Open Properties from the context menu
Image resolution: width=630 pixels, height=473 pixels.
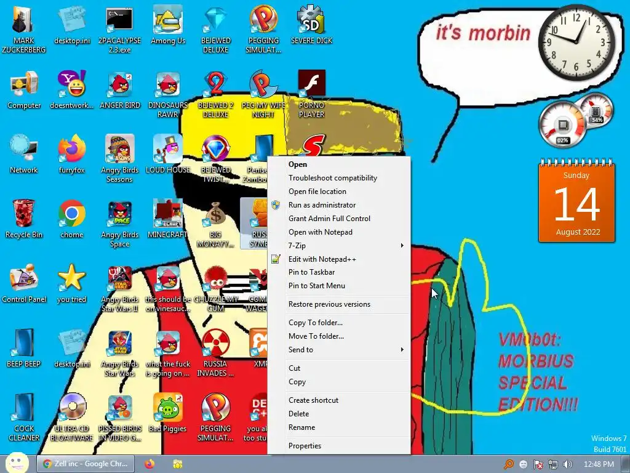coord(339,446)
